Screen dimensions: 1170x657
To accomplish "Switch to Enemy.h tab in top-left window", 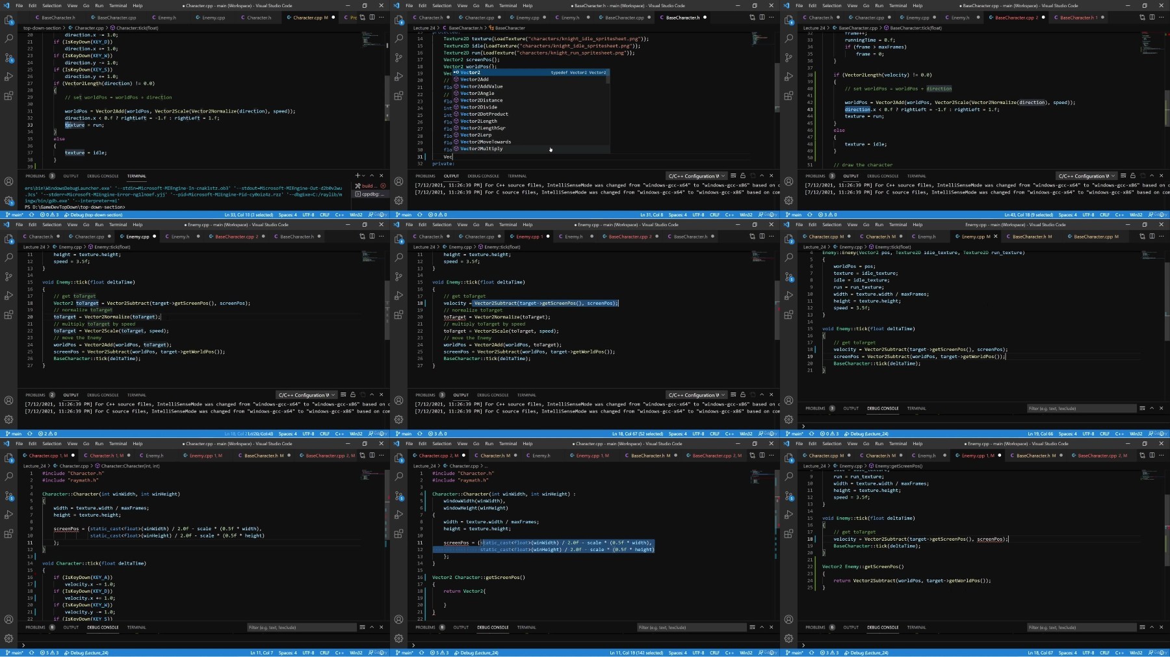I will point(167,18).
